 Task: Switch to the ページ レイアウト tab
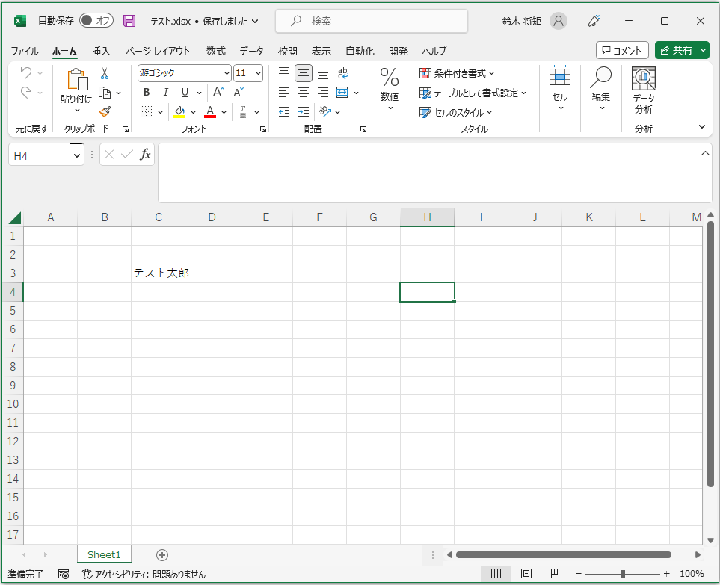[x=158, y=51]
